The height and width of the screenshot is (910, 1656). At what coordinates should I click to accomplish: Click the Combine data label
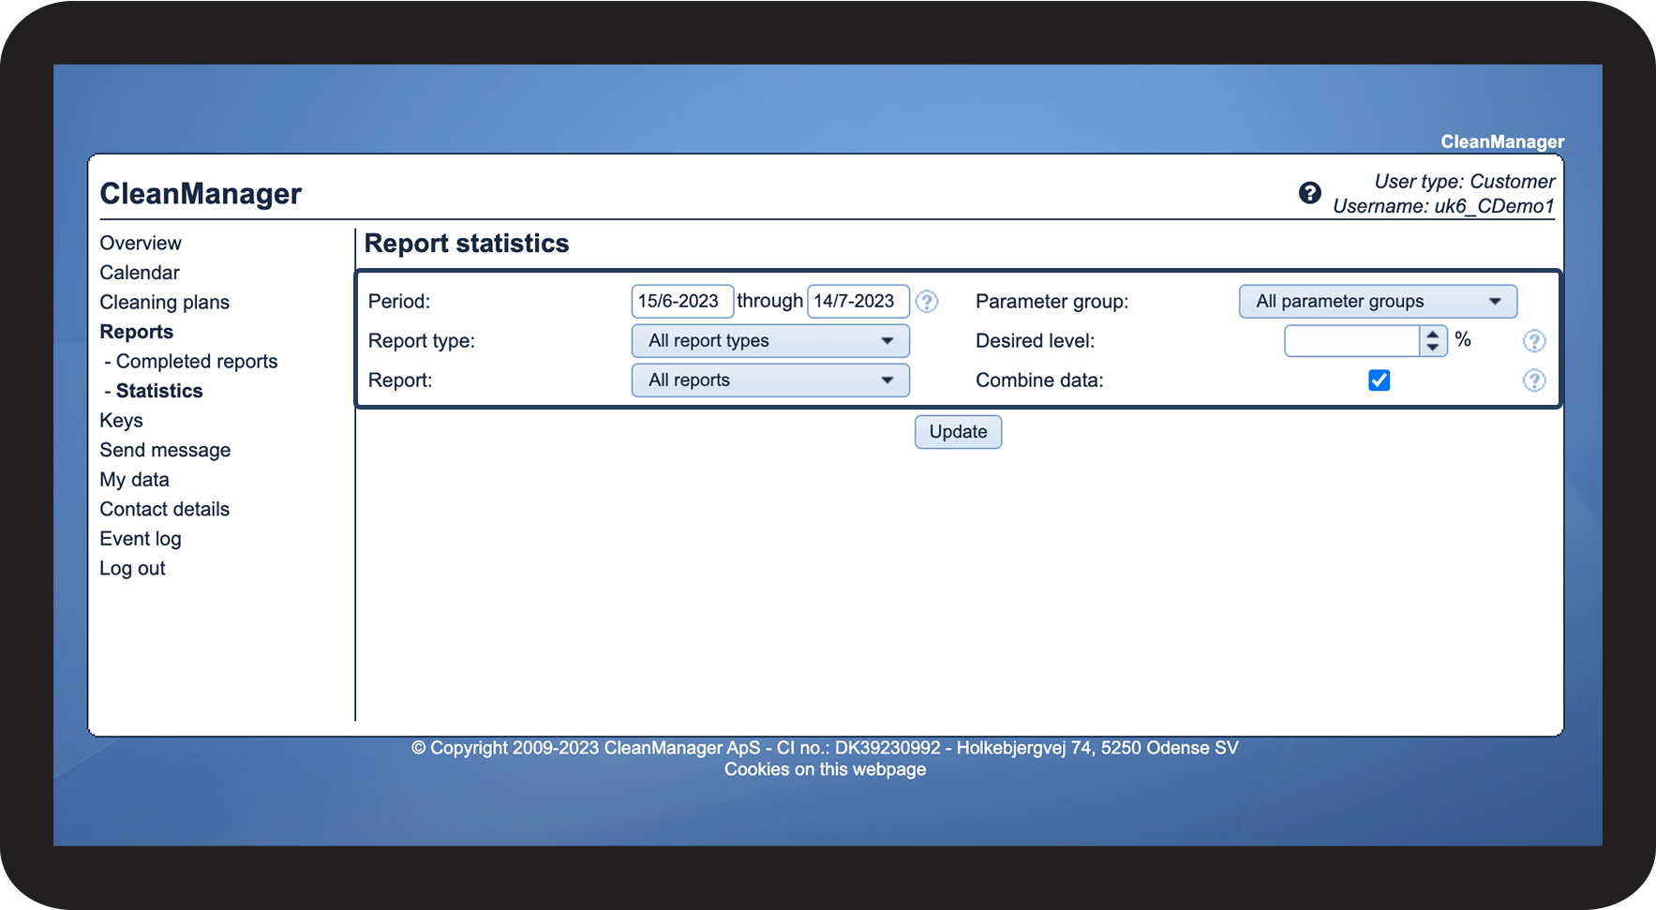[1039, 380]
